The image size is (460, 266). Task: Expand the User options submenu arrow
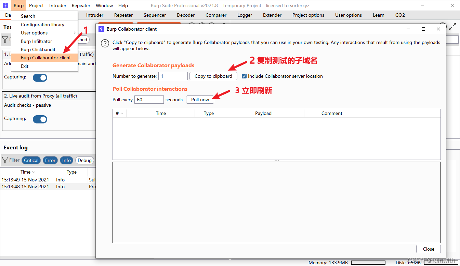75,33
